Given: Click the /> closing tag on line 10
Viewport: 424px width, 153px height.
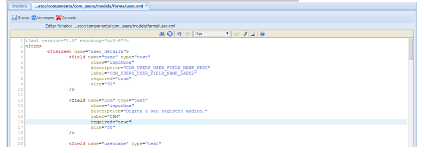Looking at the screenshot, I should [x=72, y=89].
